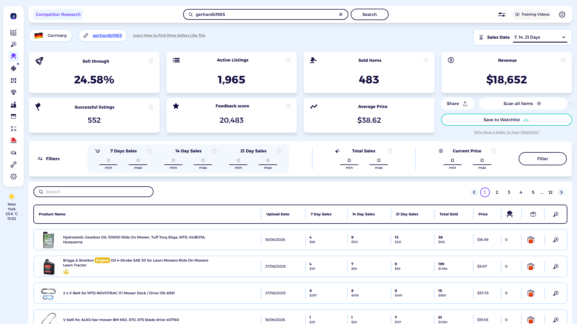The height and width of the screenshot is (324, 577).
Task: Open the sidebar settings gear
Action: [14, 177]
